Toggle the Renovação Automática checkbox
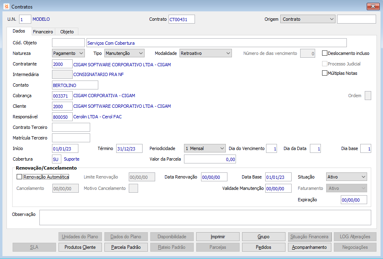 (19, 177)
